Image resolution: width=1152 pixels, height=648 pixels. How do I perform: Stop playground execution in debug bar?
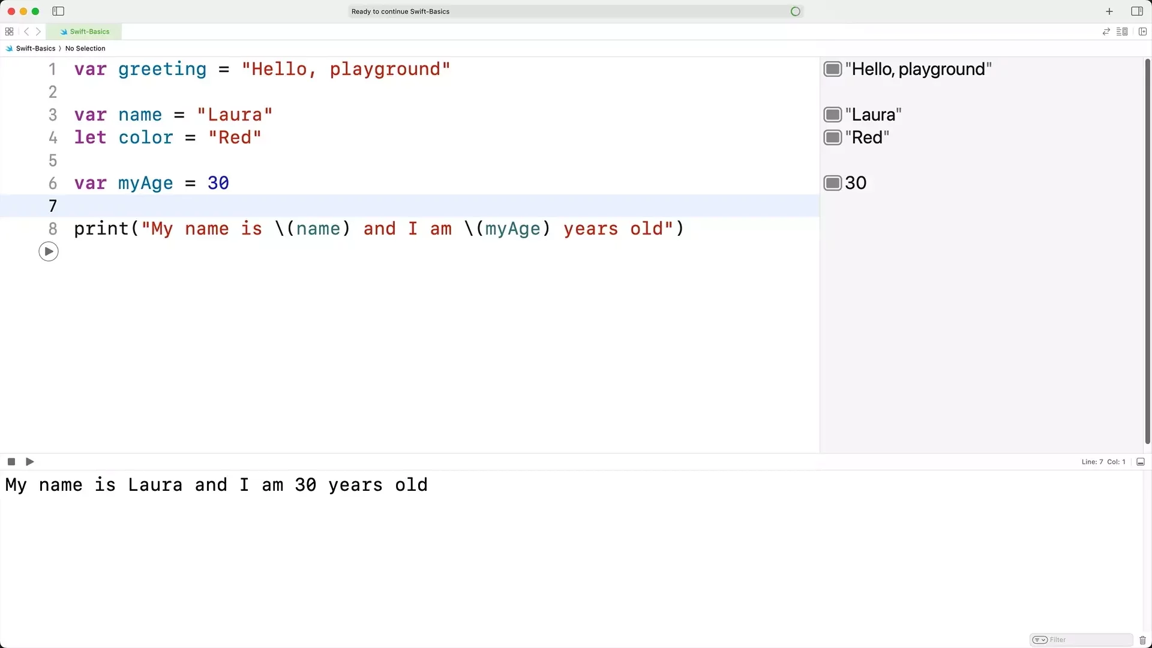tap(11, 461)
